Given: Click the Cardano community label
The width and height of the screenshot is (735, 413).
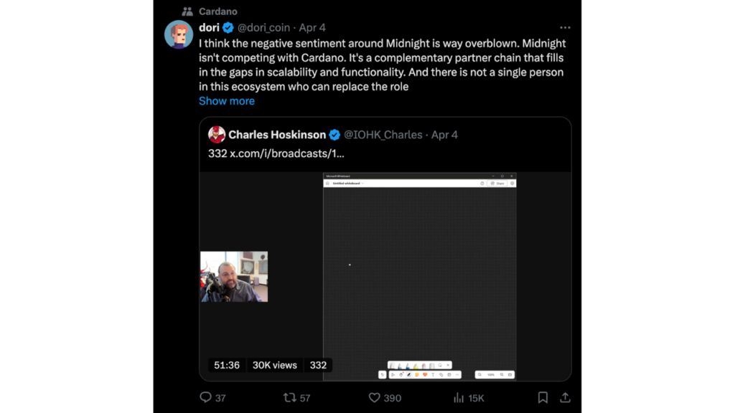Looking at the screenshot, I should (x=217, y=11).
